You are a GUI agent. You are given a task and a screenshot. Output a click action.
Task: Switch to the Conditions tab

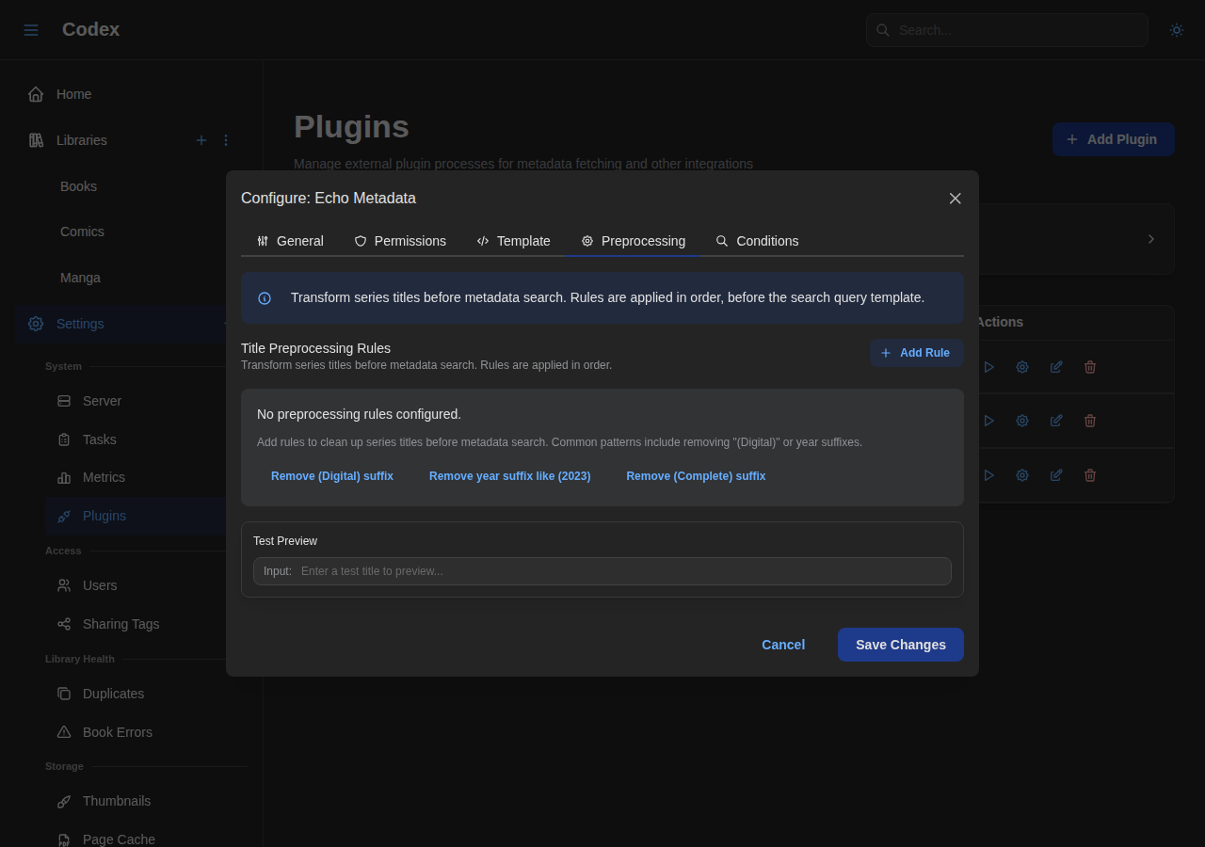758,241
